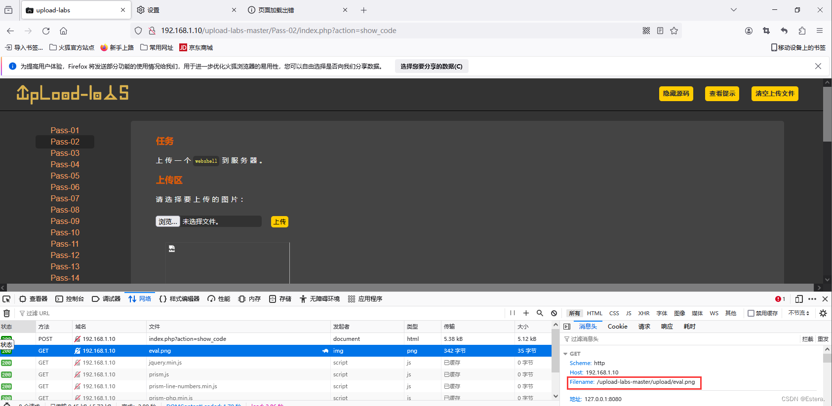
Task: Open the Pass-03 sidebar link
Action: (x=65, y=153)
